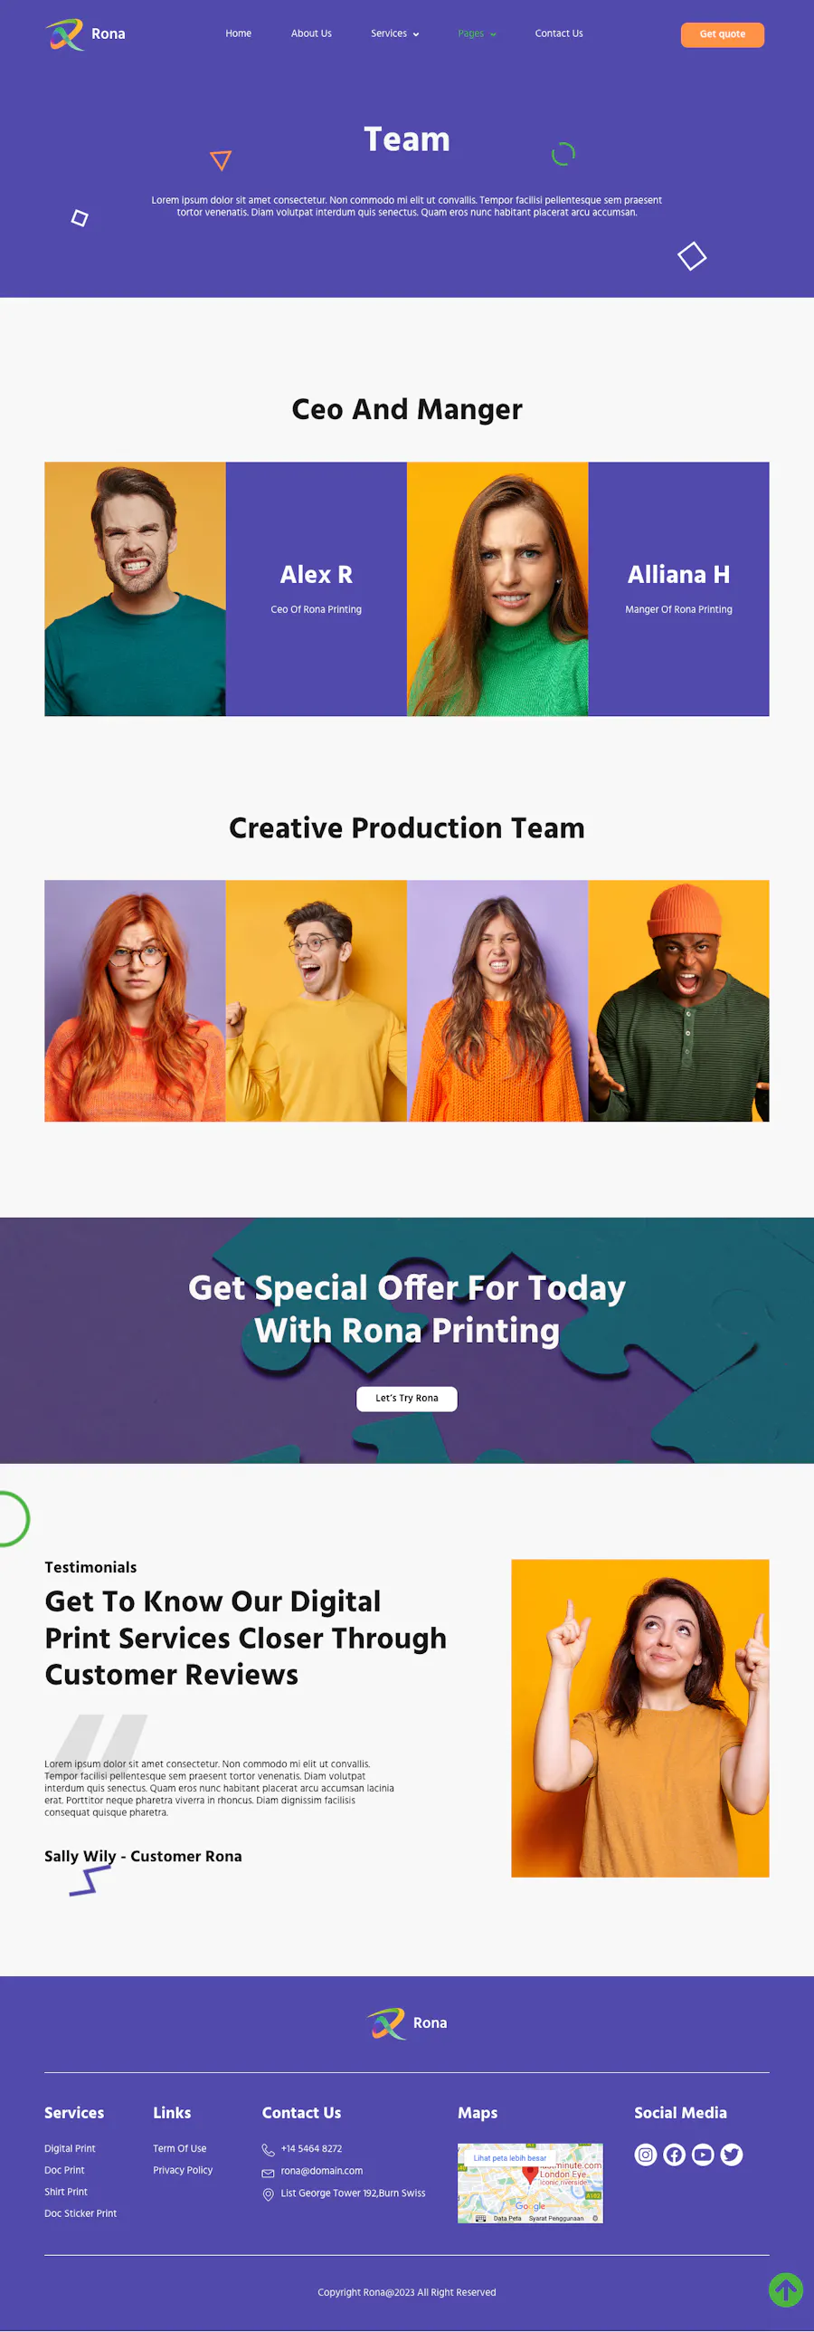Image resolution: width=814 pixels, height=2332 pixels.
Task: Open the Twitter social media icon
Action: [x=732, y=2155]
